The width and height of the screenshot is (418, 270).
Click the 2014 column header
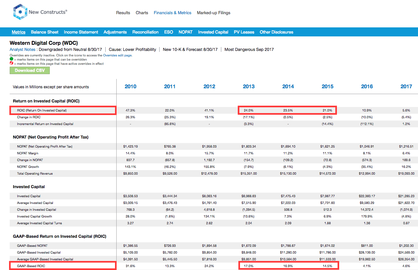(x=288, y=86)
